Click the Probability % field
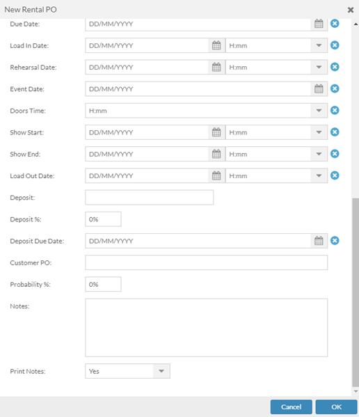Viewport: 359px width, 417px height. coord(103,284)
